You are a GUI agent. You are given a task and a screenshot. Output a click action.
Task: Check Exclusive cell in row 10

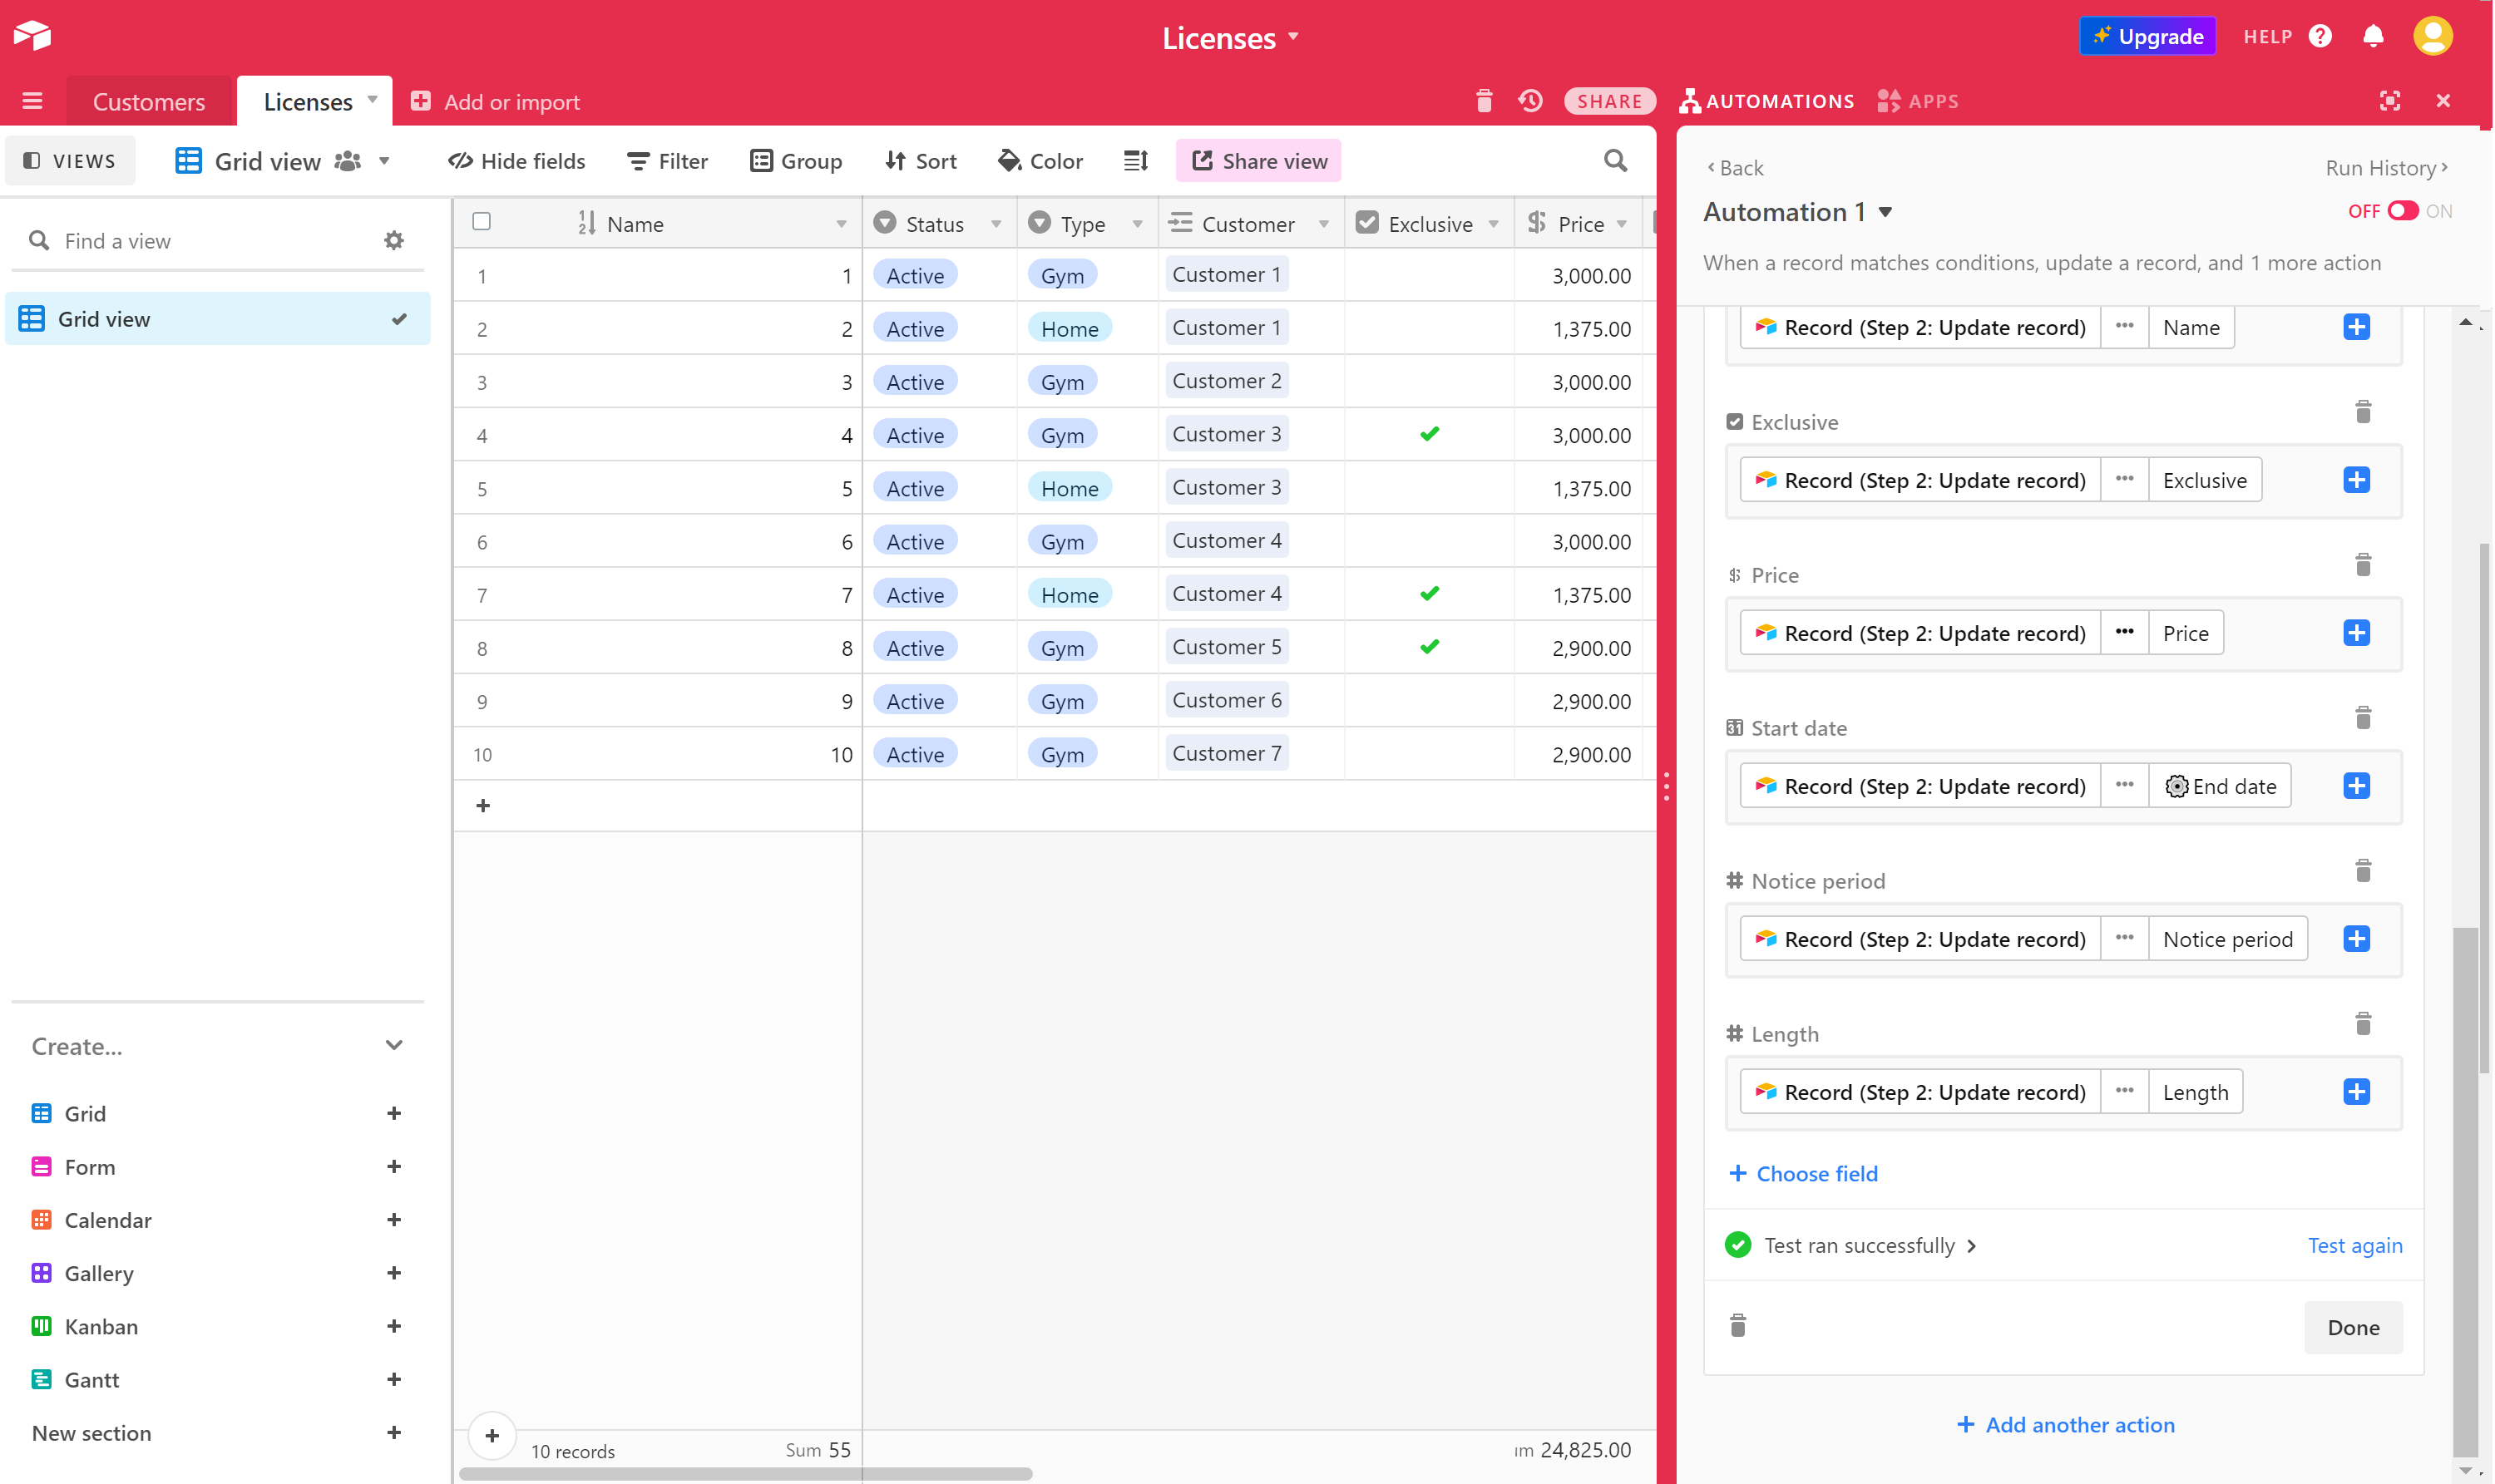[x=1430, y=754]
